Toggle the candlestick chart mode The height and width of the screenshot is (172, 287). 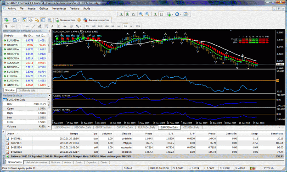point(127,14)
